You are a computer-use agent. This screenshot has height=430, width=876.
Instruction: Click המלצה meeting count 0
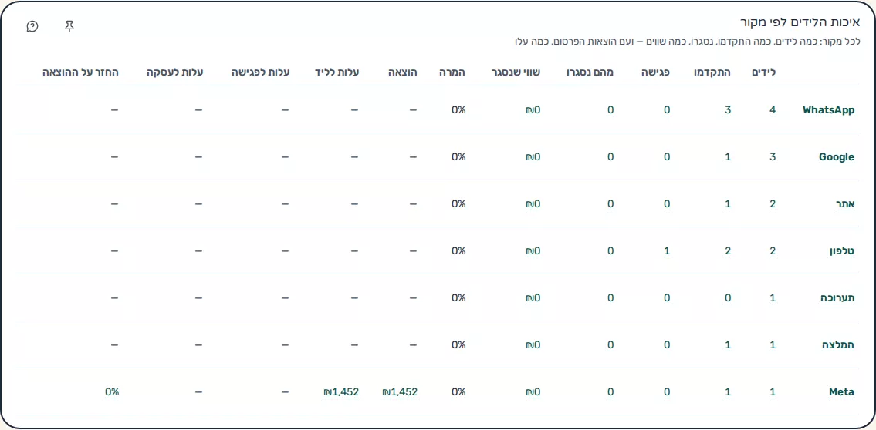click(667, 345)
